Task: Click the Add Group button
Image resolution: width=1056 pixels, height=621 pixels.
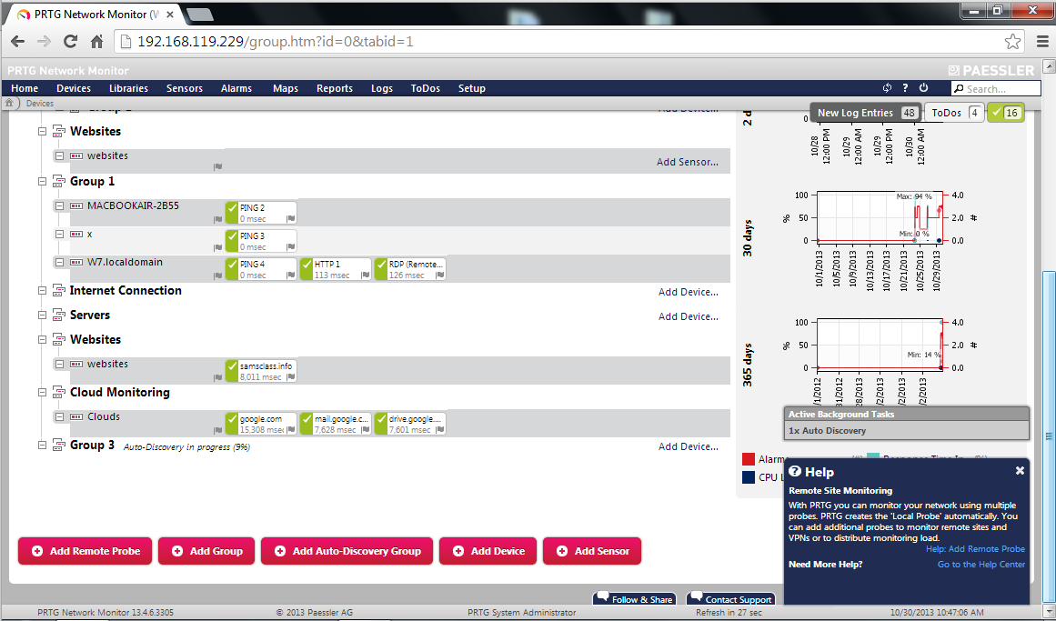Action: click(x=206, y=551)
